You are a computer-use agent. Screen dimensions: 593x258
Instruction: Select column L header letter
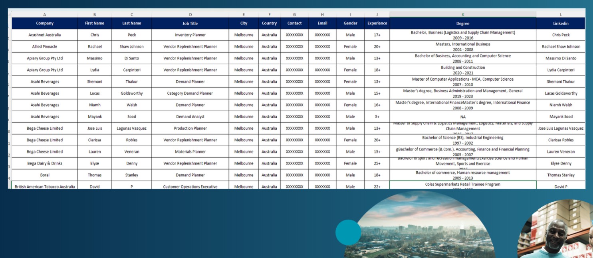[561, 14]
